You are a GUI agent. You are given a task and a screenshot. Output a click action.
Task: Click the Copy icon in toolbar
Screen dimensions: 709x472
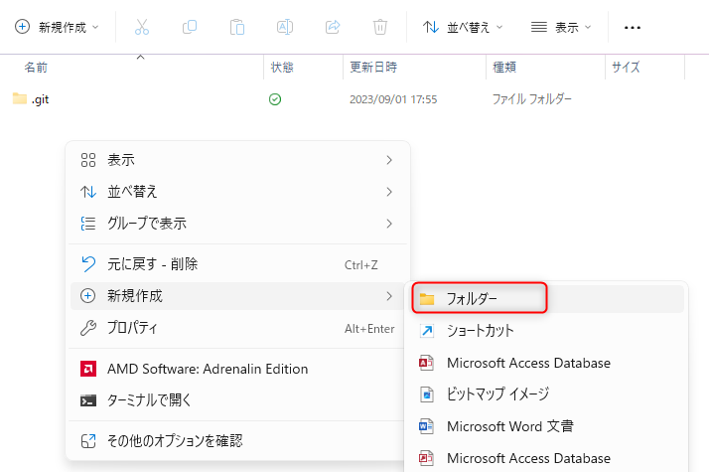coord(190,27)
